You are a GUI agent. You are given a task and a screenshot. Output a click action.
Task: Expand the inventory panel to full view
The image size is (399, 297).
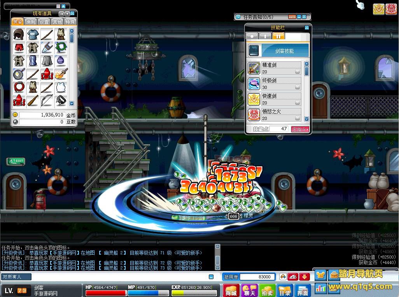(x=61, y=14)
